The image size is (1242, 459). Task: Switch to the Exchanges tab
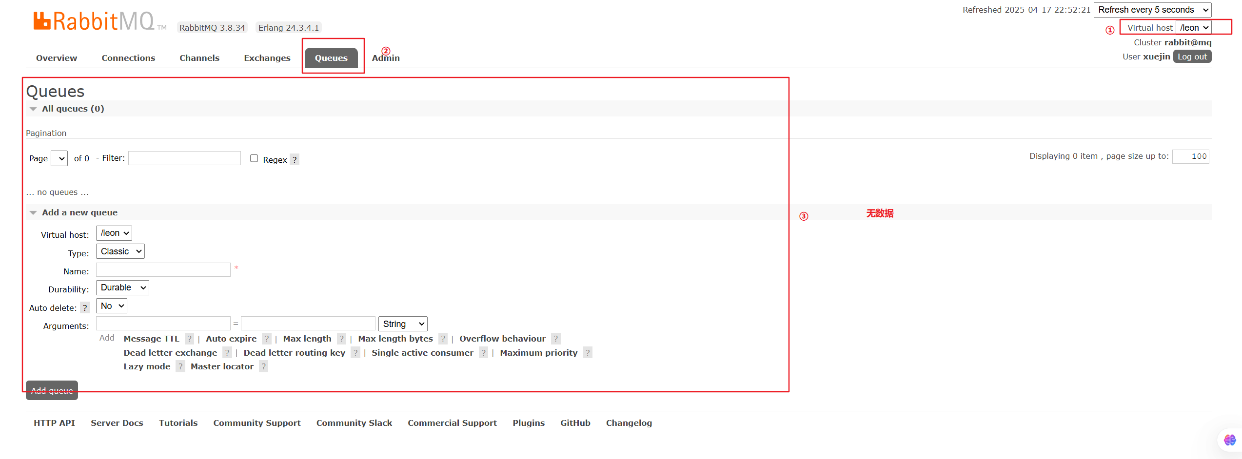[x=267, y=58]
